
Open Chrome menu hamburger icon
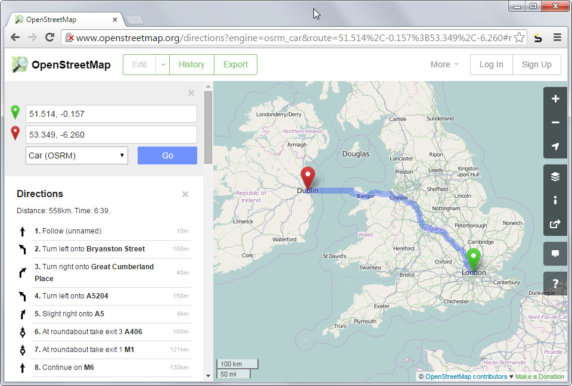(x=557, y=37)
